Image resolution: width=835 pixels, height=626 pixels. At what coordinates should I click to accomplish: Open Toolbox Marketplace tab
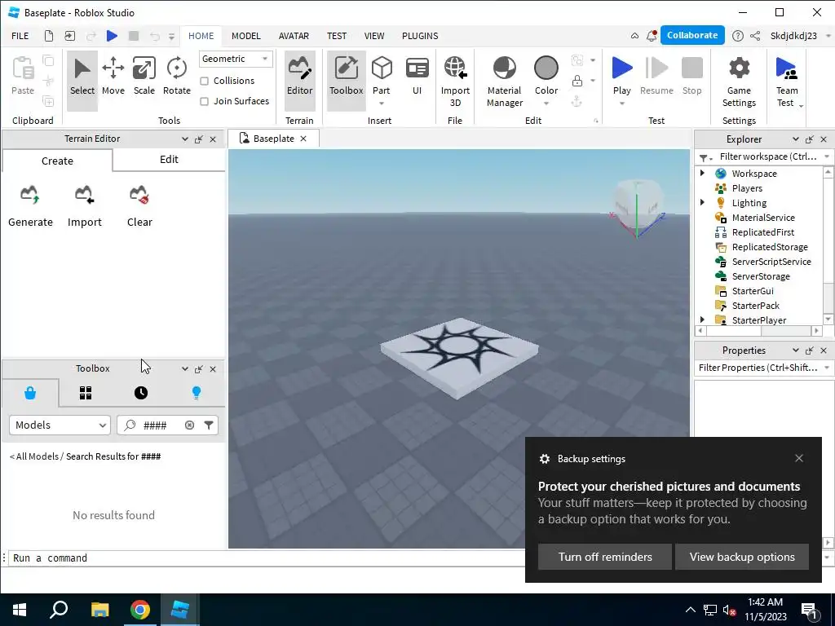click(30, 393)
